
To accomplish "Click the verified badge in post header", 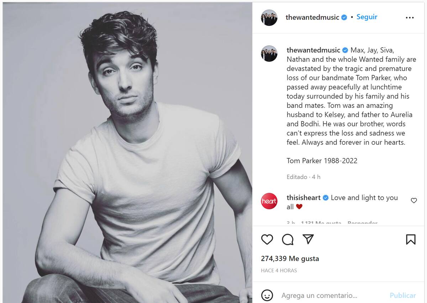I will (x=344, y=17).
